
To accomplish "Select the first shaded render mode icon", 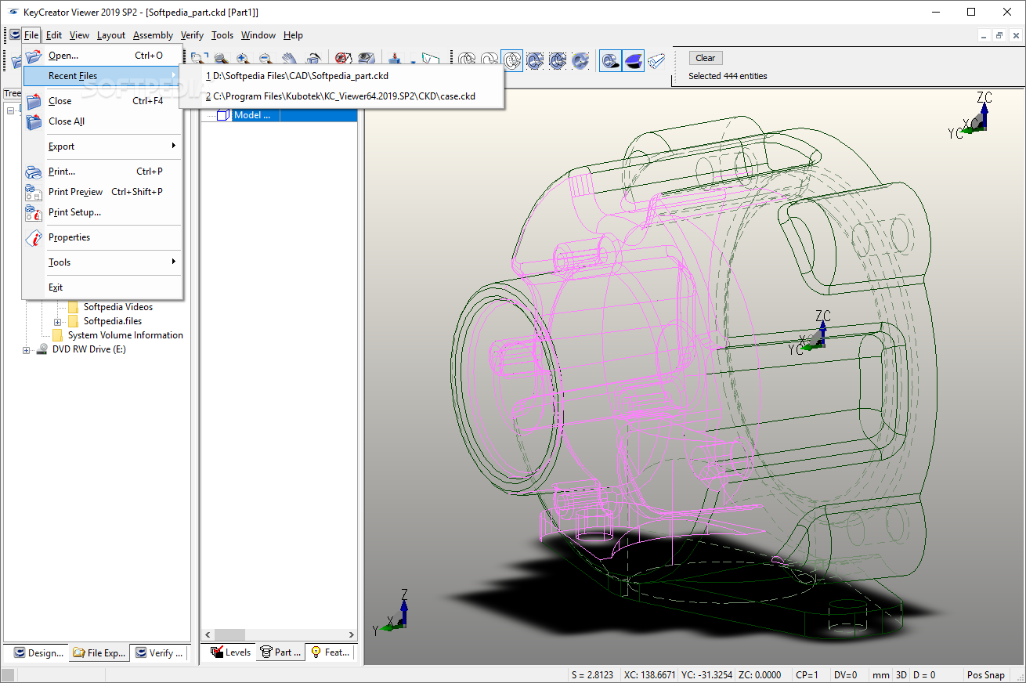I will 536,60.
